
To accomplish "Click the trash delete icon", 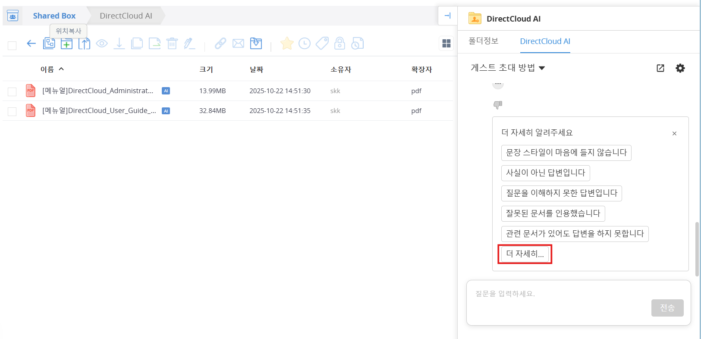I will 172,44.
